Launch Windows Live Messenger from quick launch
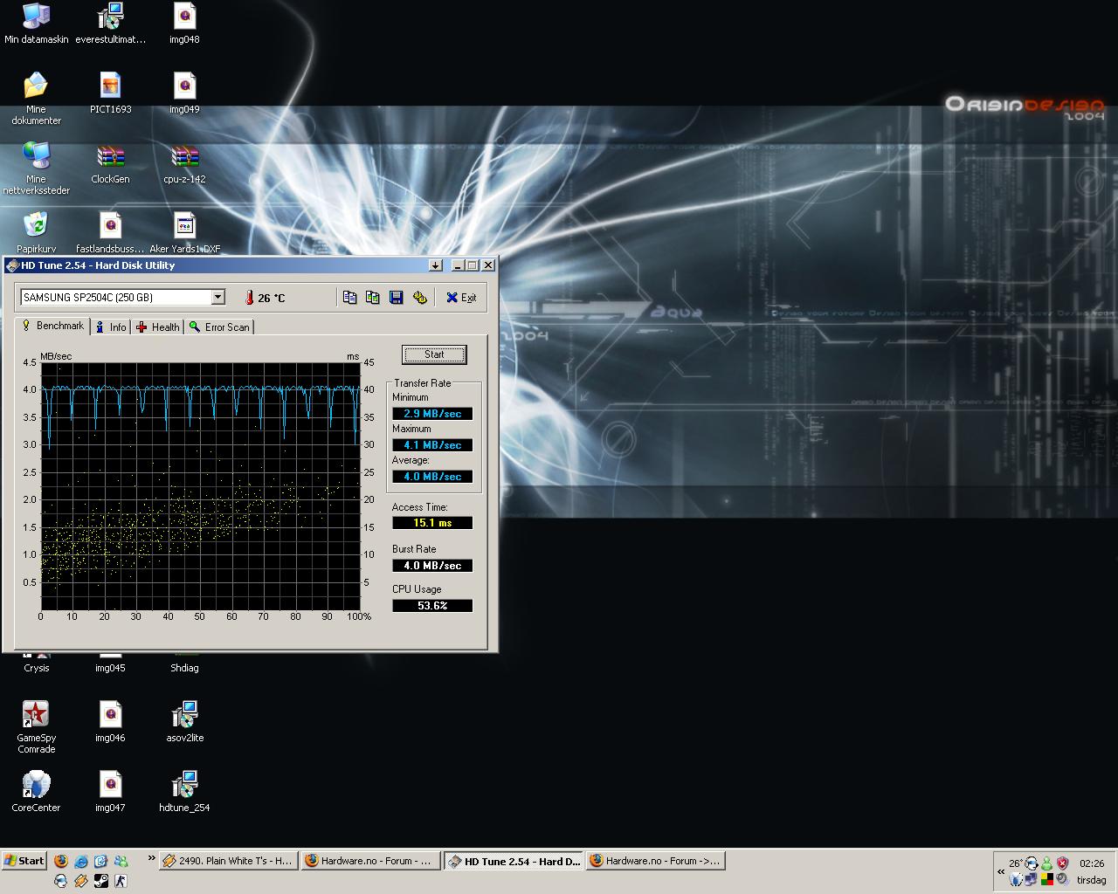1118x894 pixels. [121, 861]
